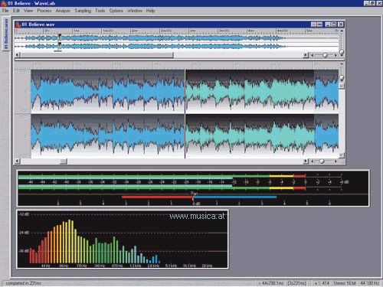Click the overview zoom-out left arrow
Viewport: 383px width, 287px height.
click(312, 55)
